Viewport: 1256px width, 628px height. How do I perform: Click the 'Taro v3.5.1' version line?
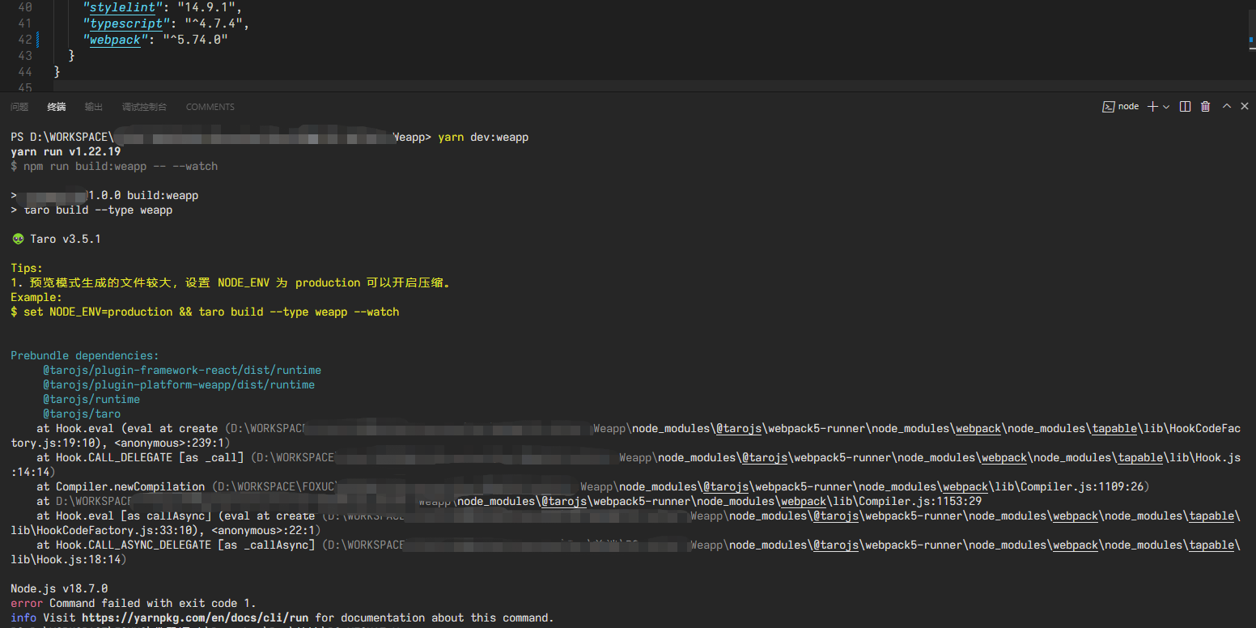pyautogui.click(x=65, y=239)
